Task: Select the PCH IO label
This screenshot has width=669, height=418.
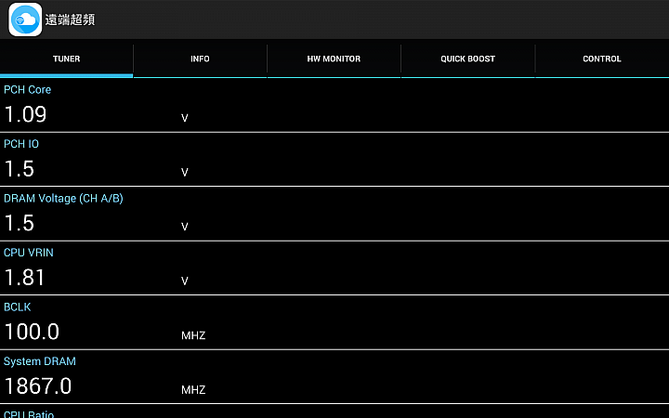Action: tap(20, 144)
